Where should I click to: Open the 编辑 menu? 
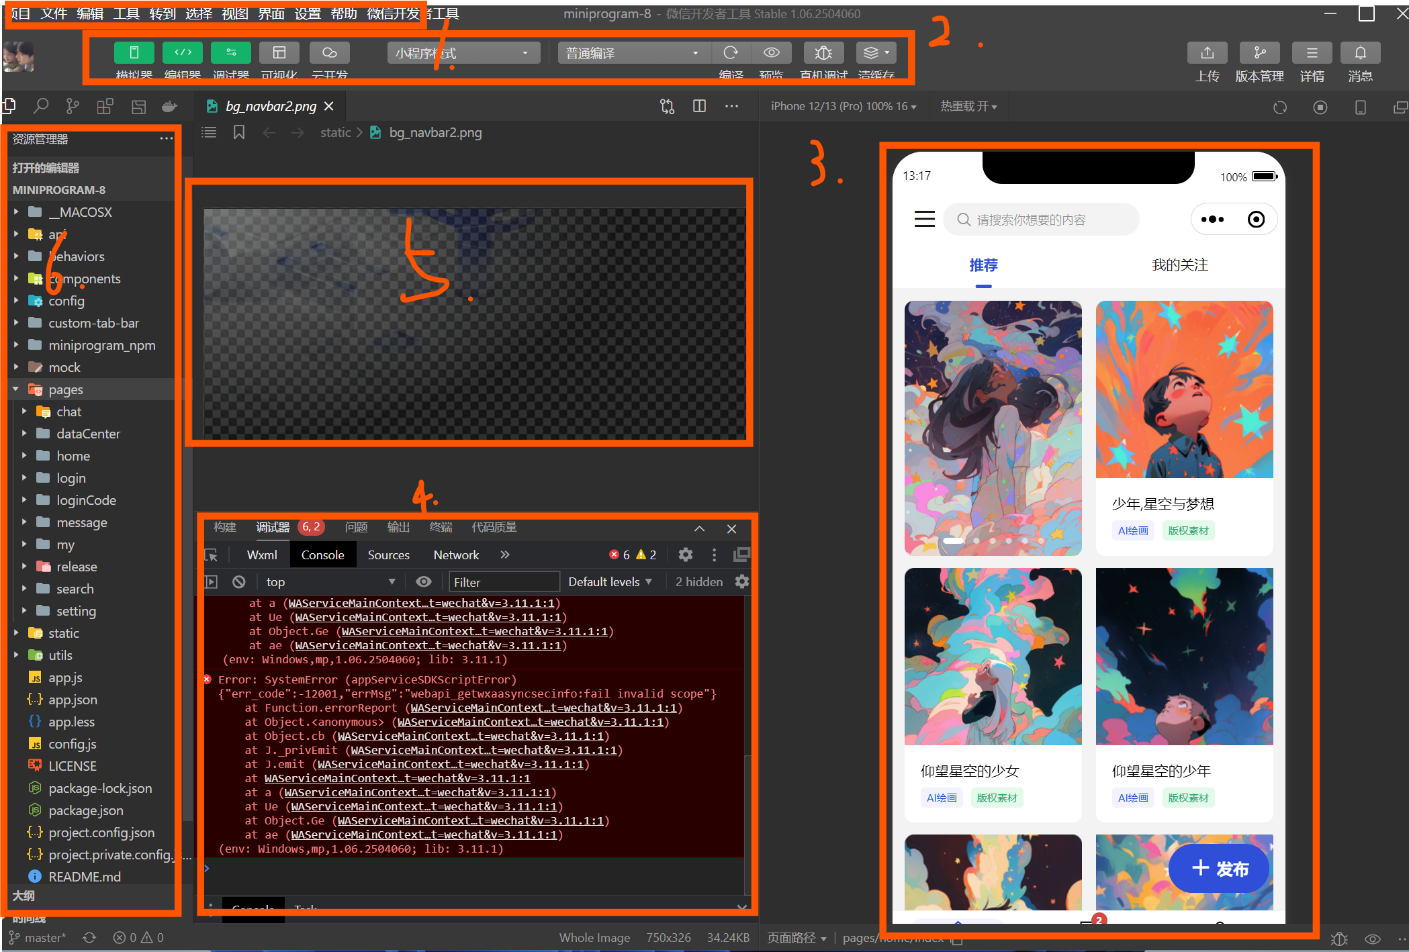(90, 13)
